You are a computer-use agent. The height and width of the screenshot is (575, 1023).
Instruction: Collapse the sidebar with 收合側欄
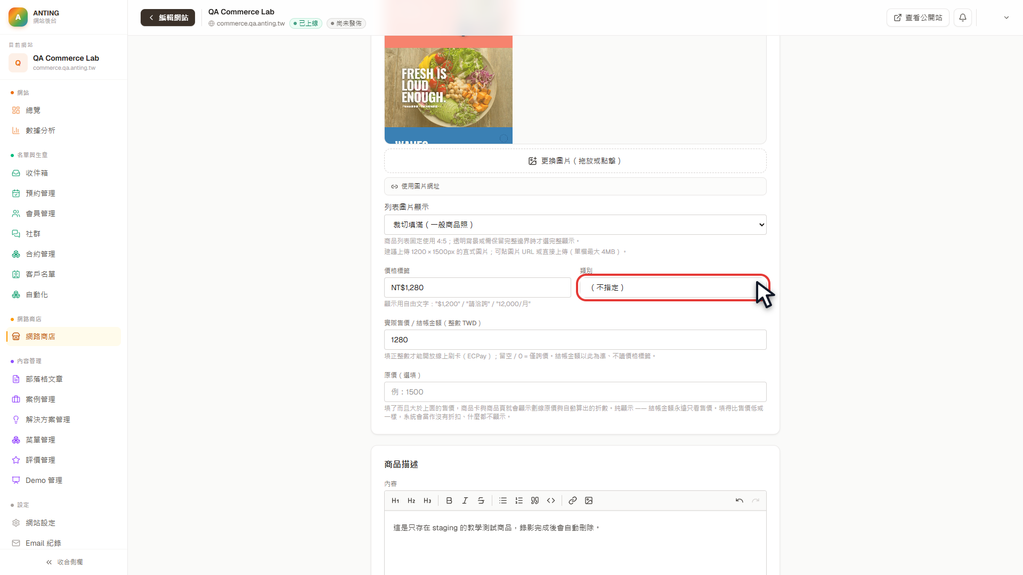click(x=64, y=562)
